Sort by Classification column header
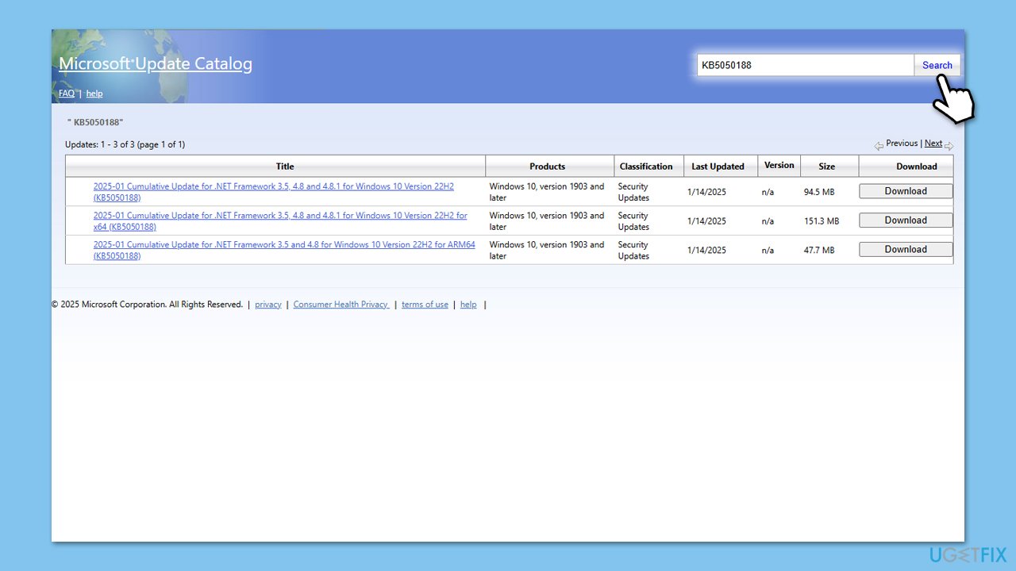This screenshot has height=571, width=1016. point(646,167)
